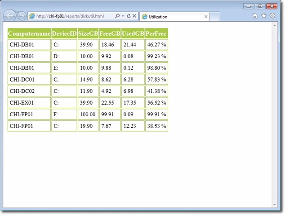Screen dimensions: 285x215
Task: Click the IE page icon in the address bar
Action: tap(32, 16)
